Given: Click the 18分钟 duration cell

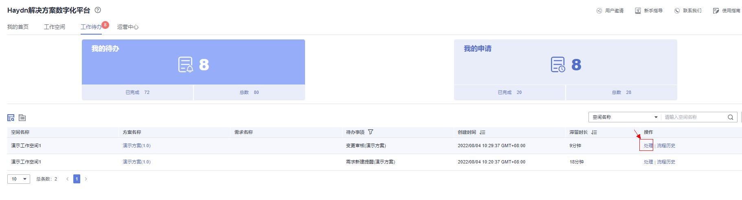Looking at the screenshot, I should pyautogui.click(x=576, y=162).
